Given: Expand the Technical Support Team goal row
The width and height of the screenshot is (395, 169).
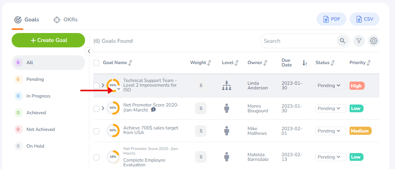Looking at the screenshot, I should point(103,85).
